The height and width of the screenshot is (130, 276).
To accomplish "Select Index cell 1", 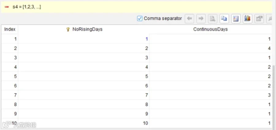I will [10, 39].
